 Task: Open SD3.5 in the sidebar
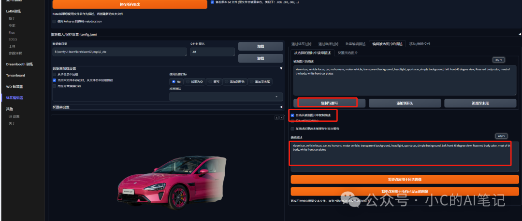[x=13, y=39]
